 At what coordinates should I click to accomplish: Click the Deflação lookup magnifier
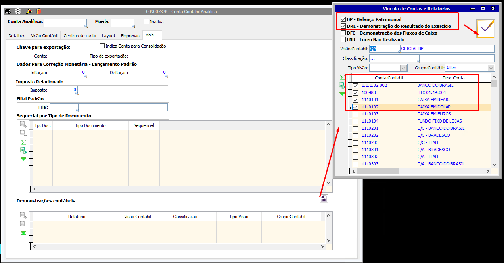click(x=166, y=75)
